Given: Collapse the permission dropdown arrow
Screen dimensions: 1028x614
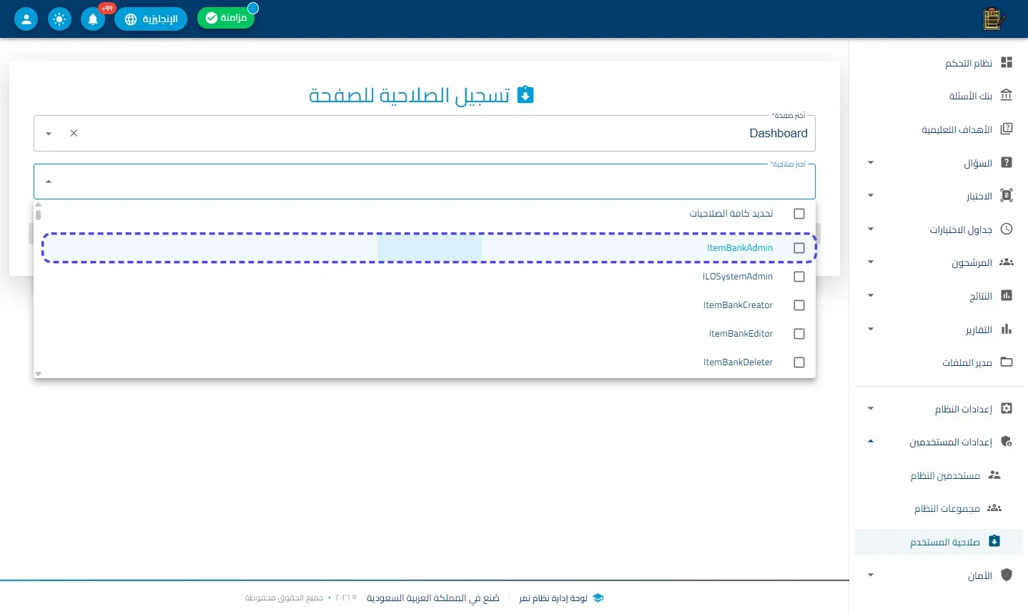Looking at the screenshot, I should [x=49, y=182].
